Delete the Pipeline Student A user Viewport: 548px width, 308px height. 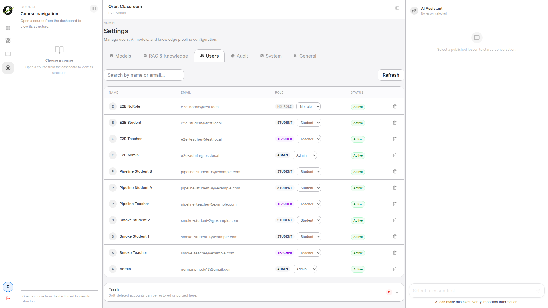pyautogui.click(x=395, y=188)
